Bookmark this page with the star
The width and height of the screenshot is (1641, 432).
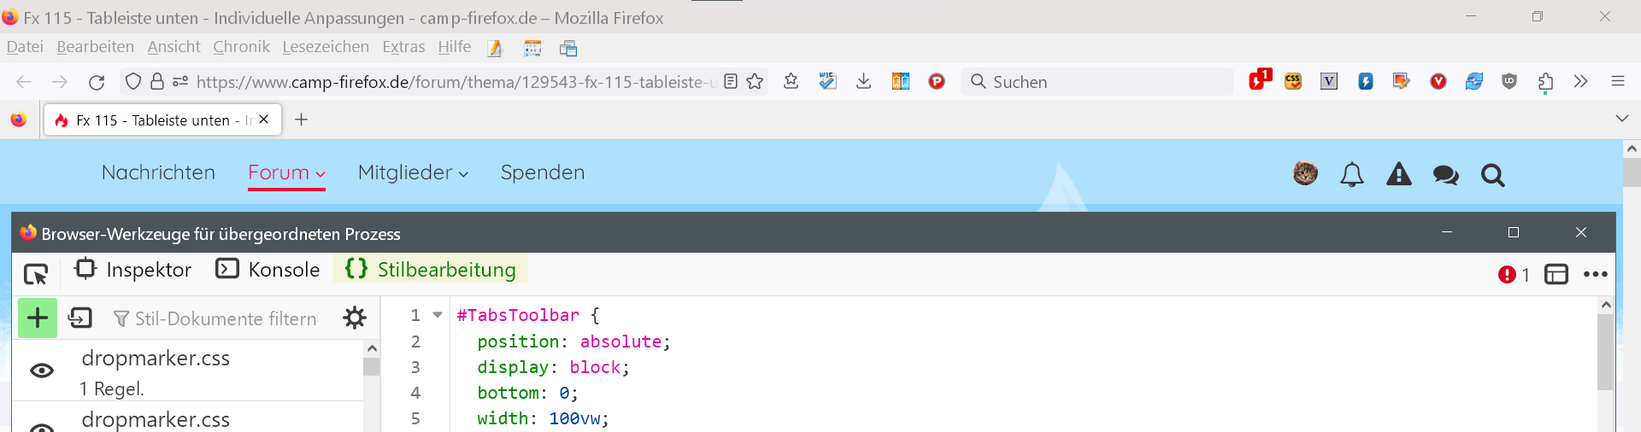pos(755,81)
